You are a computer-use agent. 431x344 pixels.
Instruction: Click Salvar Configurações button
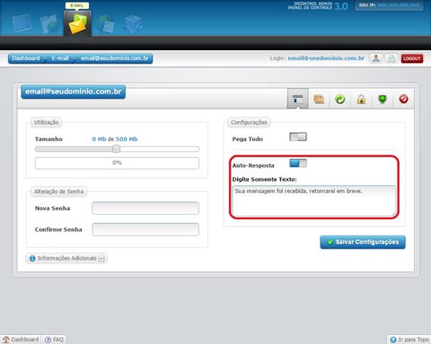coord(363,242)
